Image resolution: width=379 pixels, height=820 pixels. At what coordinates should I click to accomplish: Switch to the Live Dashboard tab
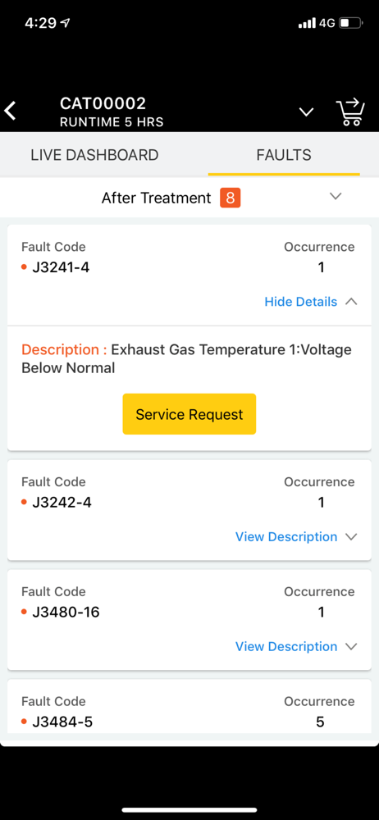click(95, 155)
